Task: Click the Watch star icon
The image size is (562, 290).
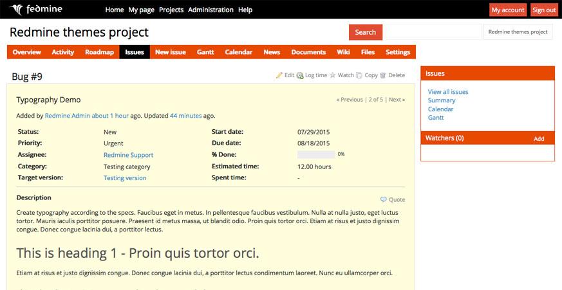Action: [333, 75]
